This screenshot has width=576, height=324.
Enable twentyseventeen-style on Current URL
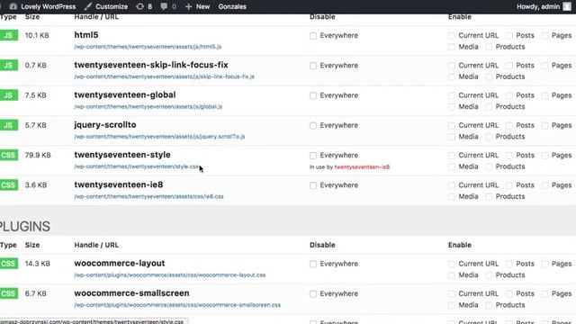pos(452,156)
